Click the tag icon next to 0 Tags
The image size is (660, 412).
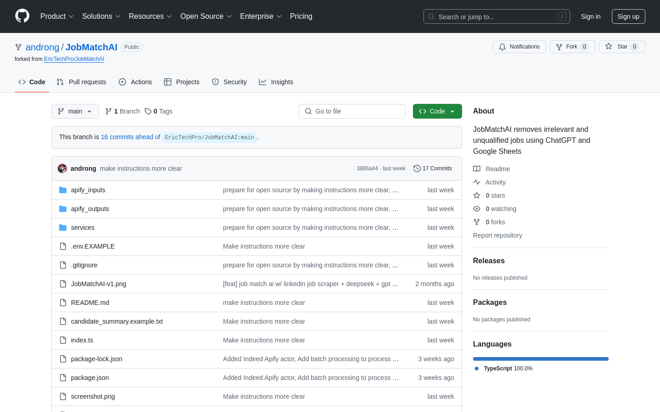pyautogui.click(x=148, y=111)
